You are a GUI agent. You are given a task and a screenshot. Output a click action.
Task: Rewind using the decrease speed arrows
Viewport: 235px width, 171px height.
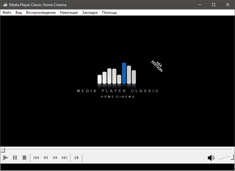(x=45, y=158)
